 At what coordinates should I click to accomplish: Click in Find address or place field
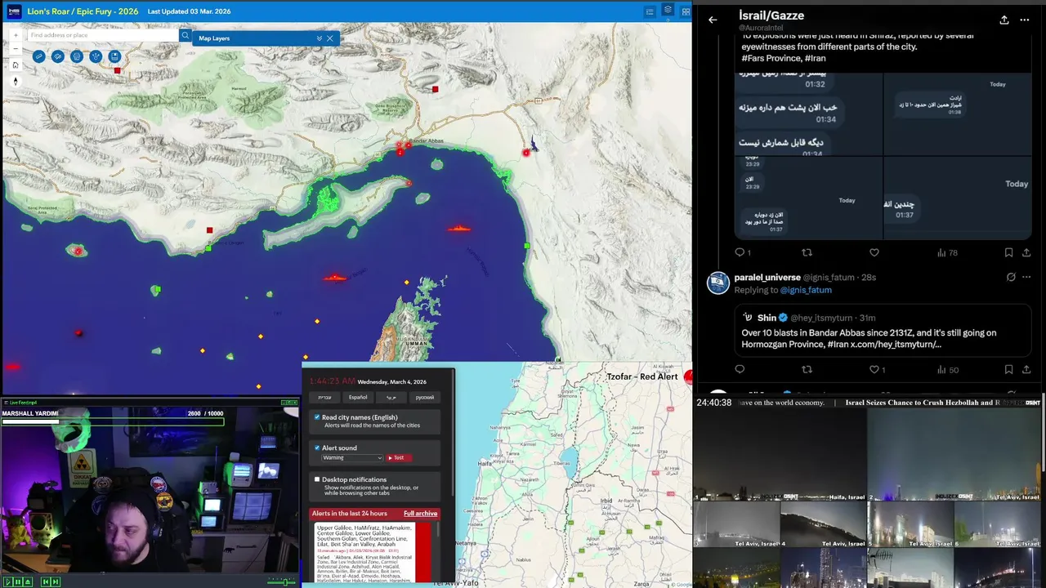coord(102,35)
